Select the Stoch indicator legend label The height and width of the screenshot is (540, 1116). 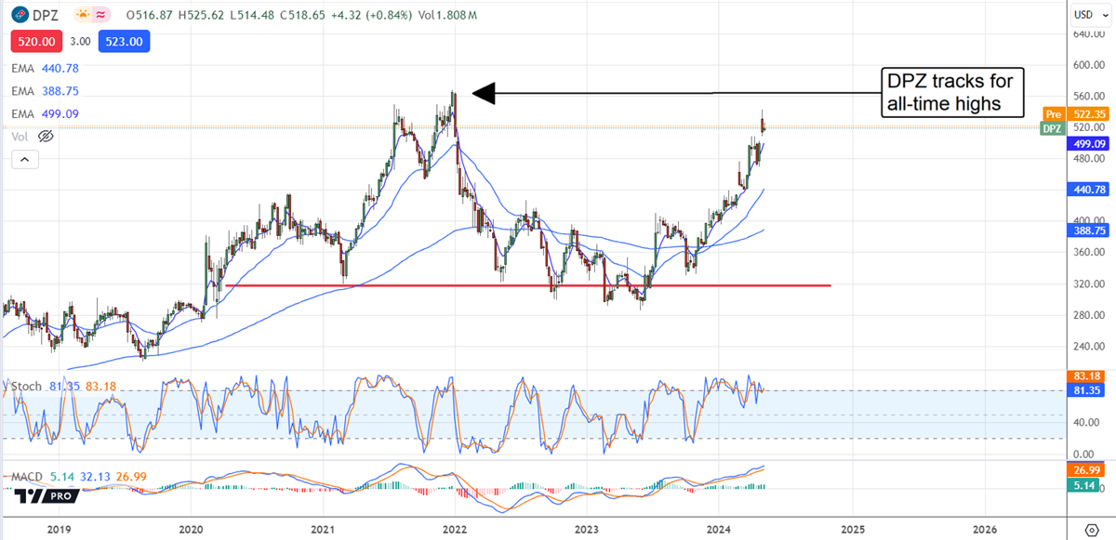pos(26,385)
